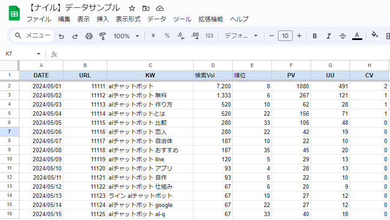Select the UU header cell

(x=330, y=75)
